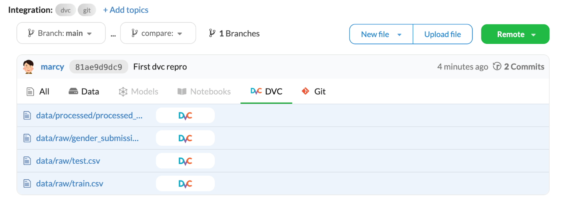Screen dimensions: 561x202
Task: Click DVC badge in processed data row
Action: 185,115
